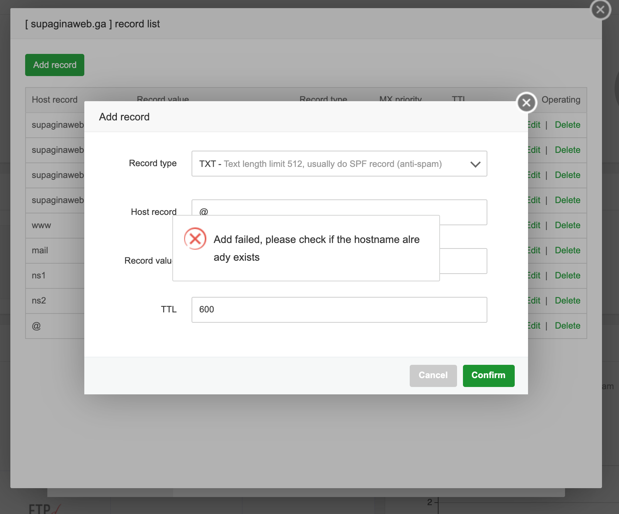Screen dimensions: 619x514
Task: Delete the ns1 host record
Action: coord(567,275)
